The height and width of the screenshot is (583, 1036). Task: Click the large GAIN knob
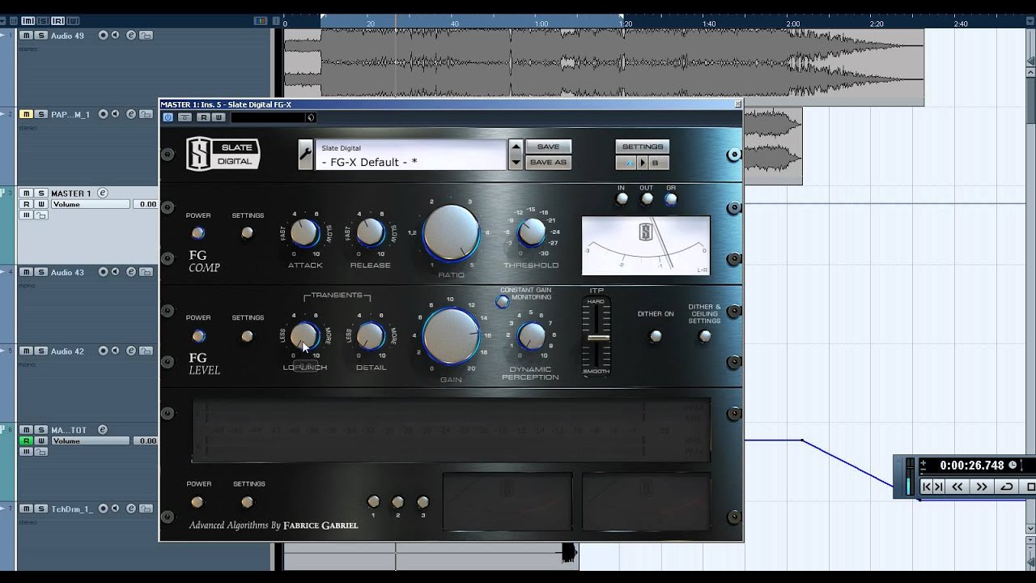(x=451, y=335)
